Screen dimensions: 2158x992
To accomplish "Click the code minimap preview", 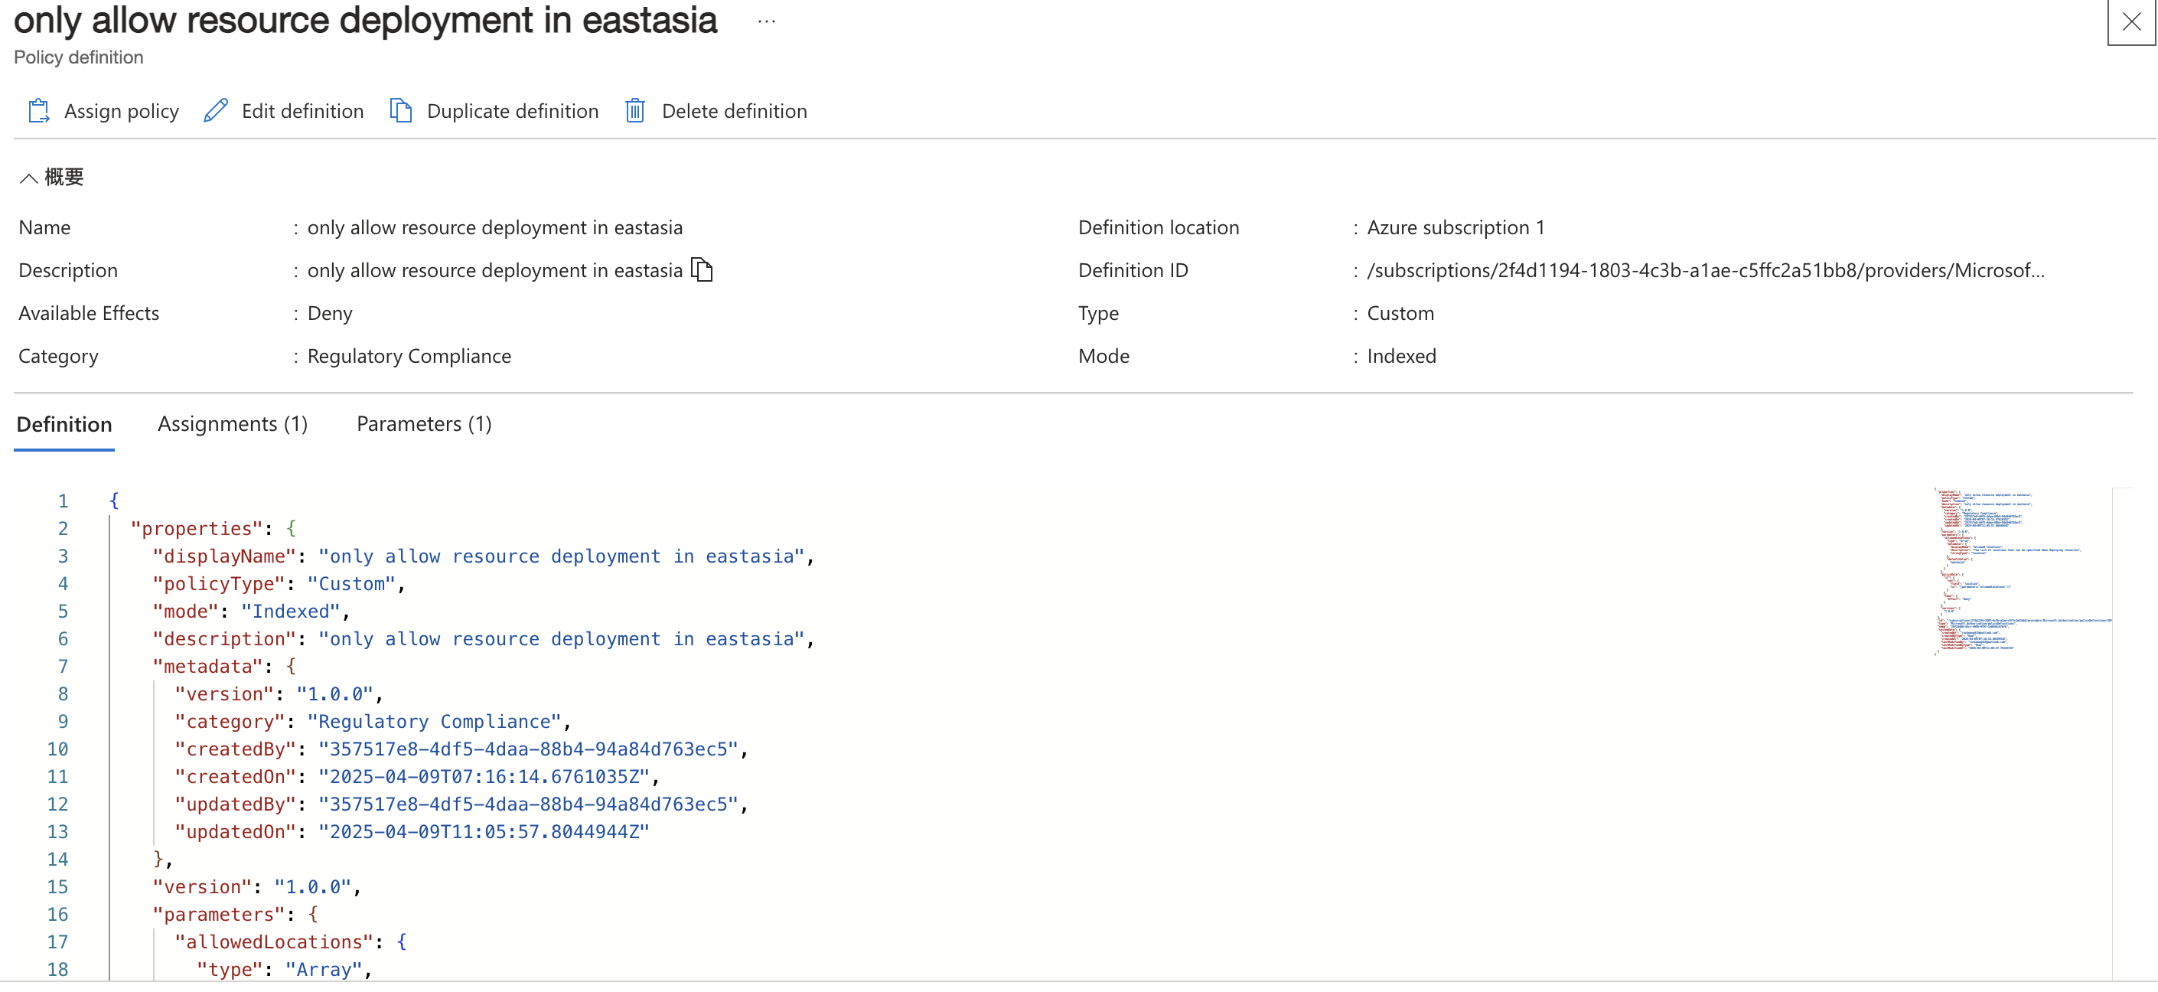I will coord(2019,569).
